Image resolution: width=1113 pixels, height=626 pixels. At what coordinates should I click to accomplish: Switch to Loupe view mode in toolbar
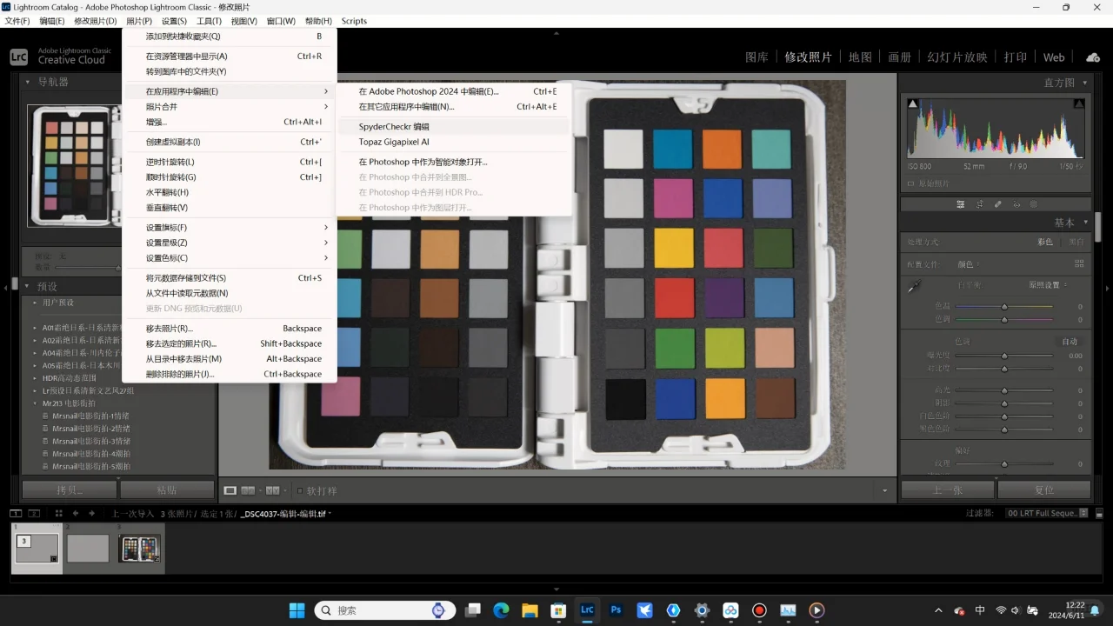pyautogui.click(x=230, y=490)
